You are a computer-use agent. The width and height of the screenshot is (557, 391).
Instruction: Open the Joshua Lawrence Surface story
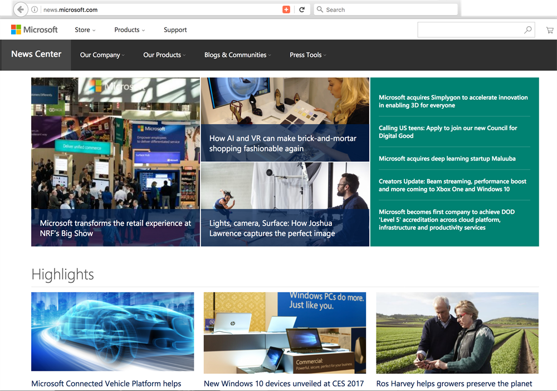tap(285, 204)
